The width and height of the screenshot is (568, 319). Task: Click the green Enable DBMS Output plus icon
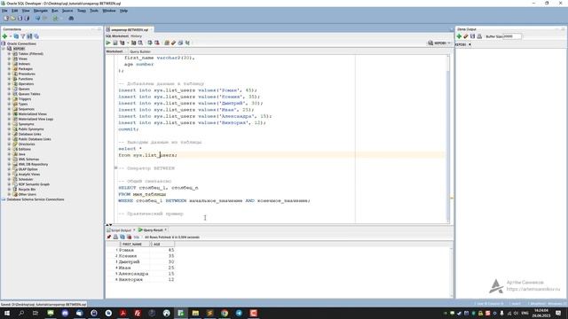459,36
